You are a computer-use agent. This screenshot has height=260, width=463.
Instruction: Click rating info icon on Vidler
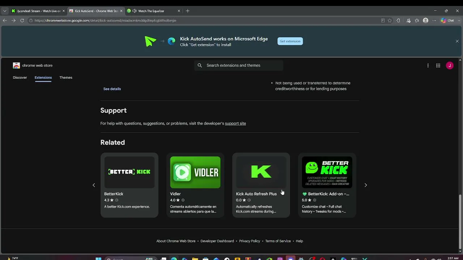click(183, 200)
